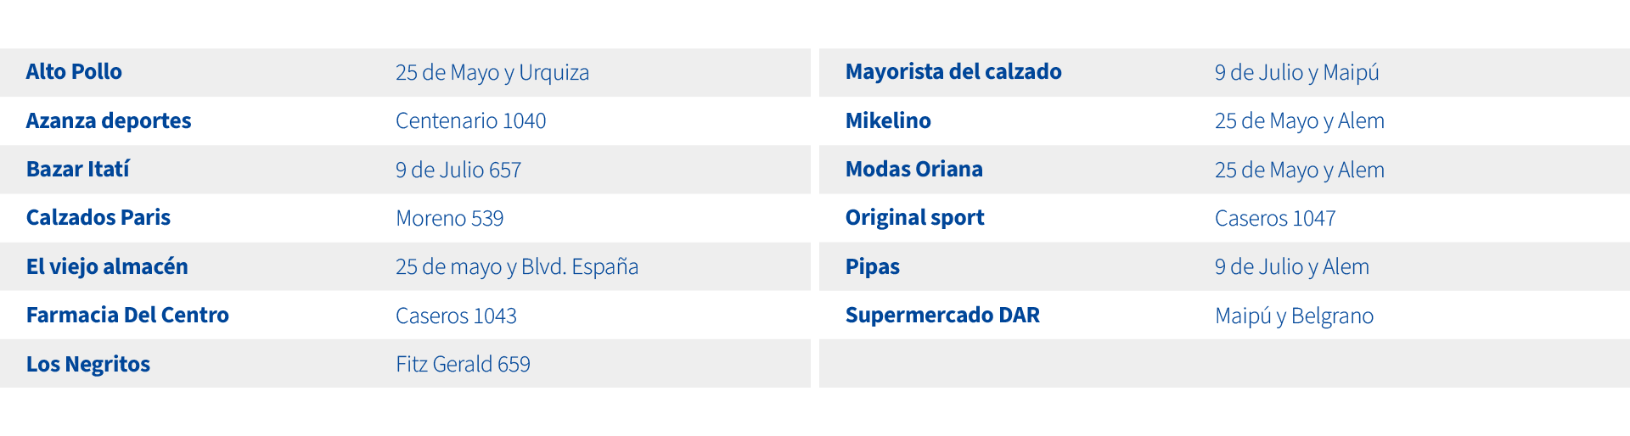Select Farmacia Del Centro entry
This screenshot has height=436, width=1630.
tap(127, 316)
